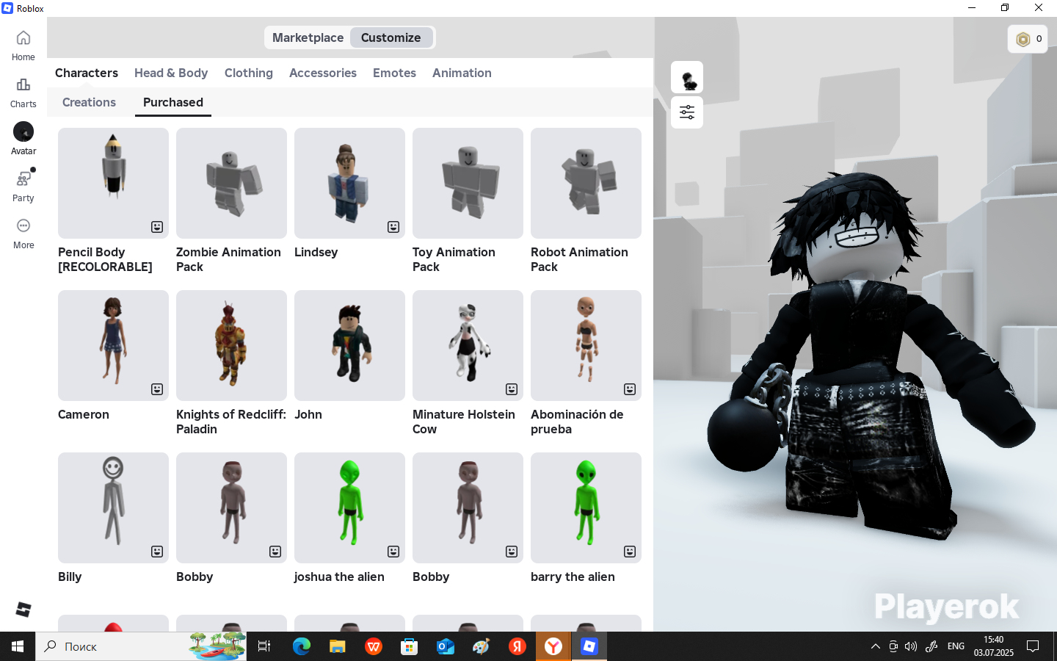The width and height of the screenshot is (1057, 661).
Task: Click the face icon on Minature Holstein Cow card
Action: 512,389
